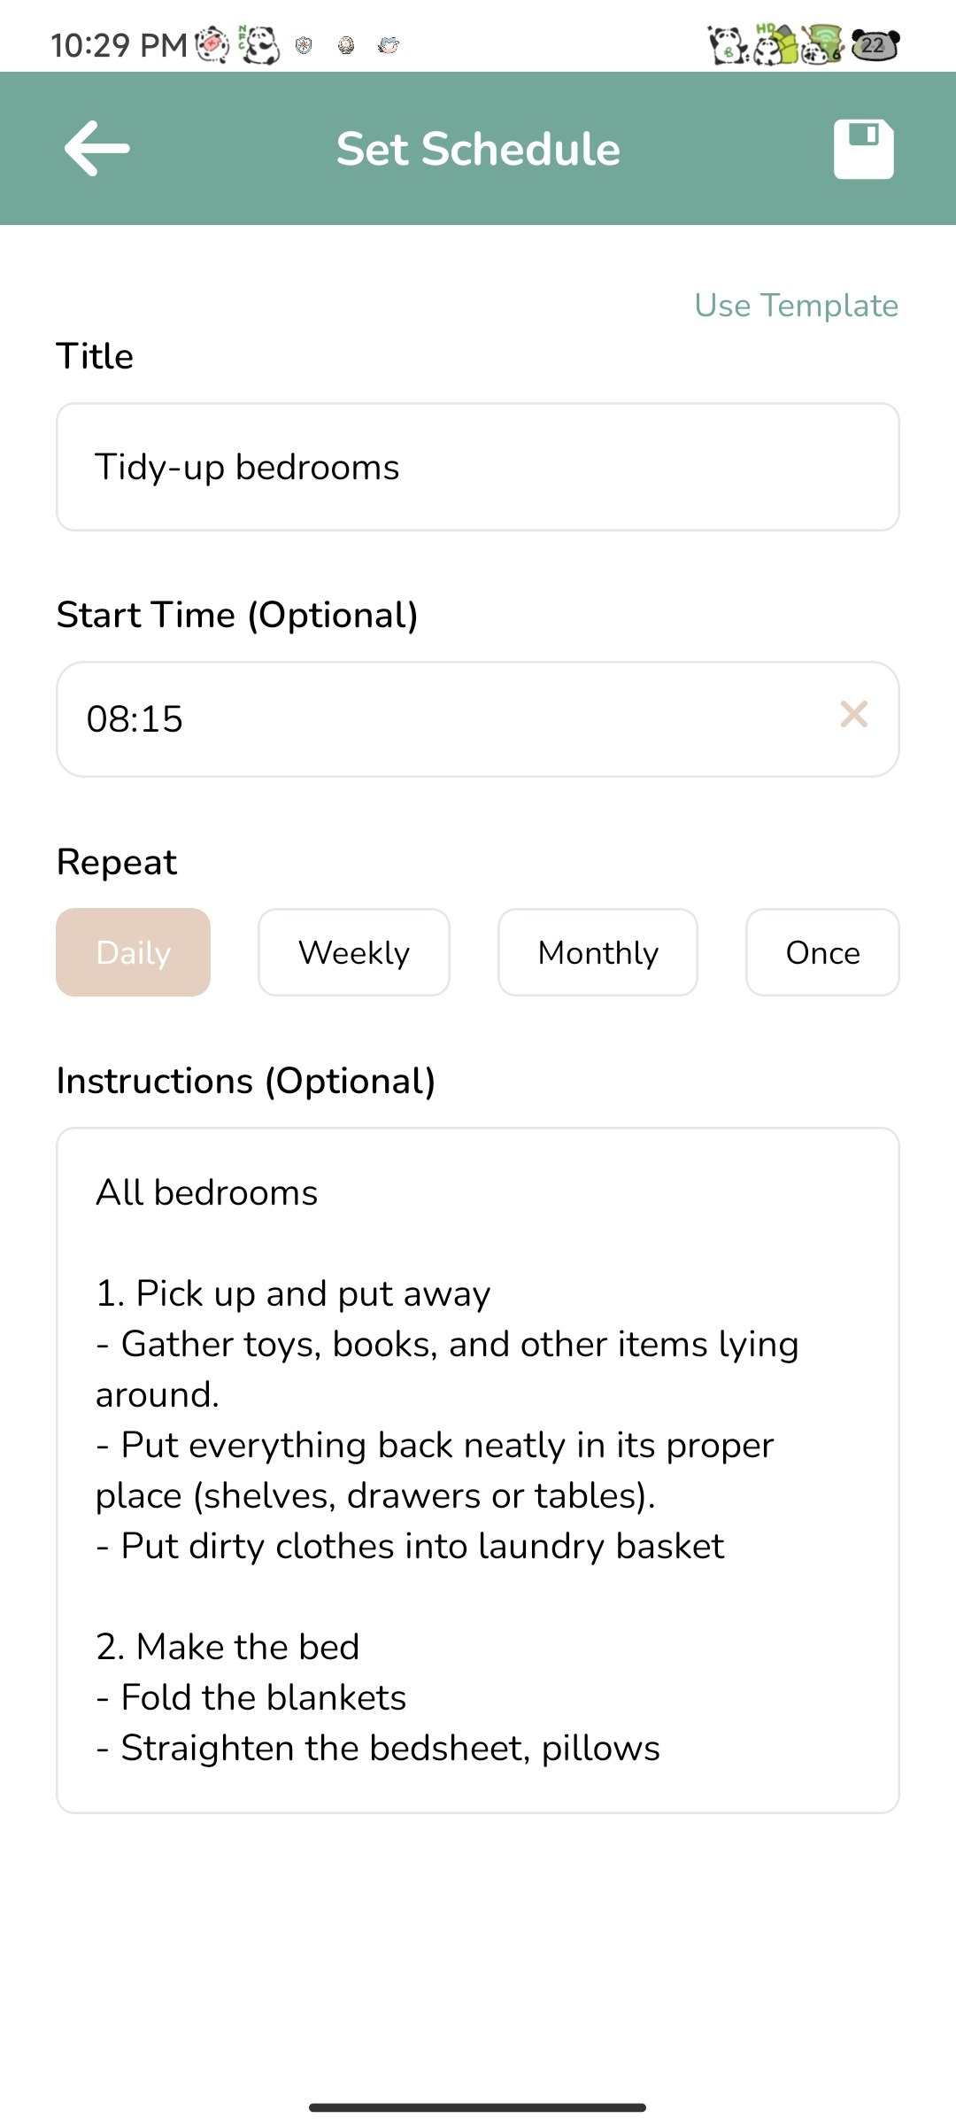
Task: Tap the panda battery indicator showing 22
Action: (875, 44)
